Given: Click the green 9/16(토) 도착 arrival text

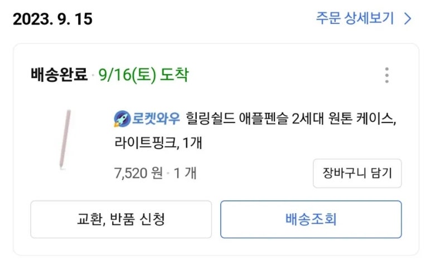Looking at the screenshot, I should pos(143,75).
